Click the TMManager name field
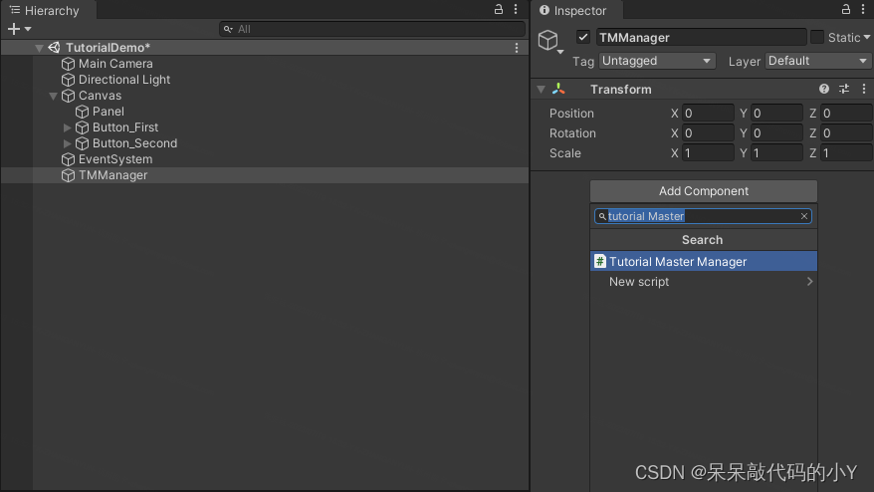This screenshot has height=492, width=874. click(701, 38)
